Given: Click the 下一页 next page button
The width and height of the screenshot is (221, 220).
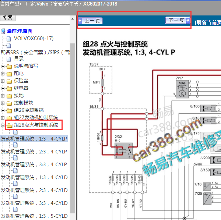Looking at the screenshot, I should (178, 21).
